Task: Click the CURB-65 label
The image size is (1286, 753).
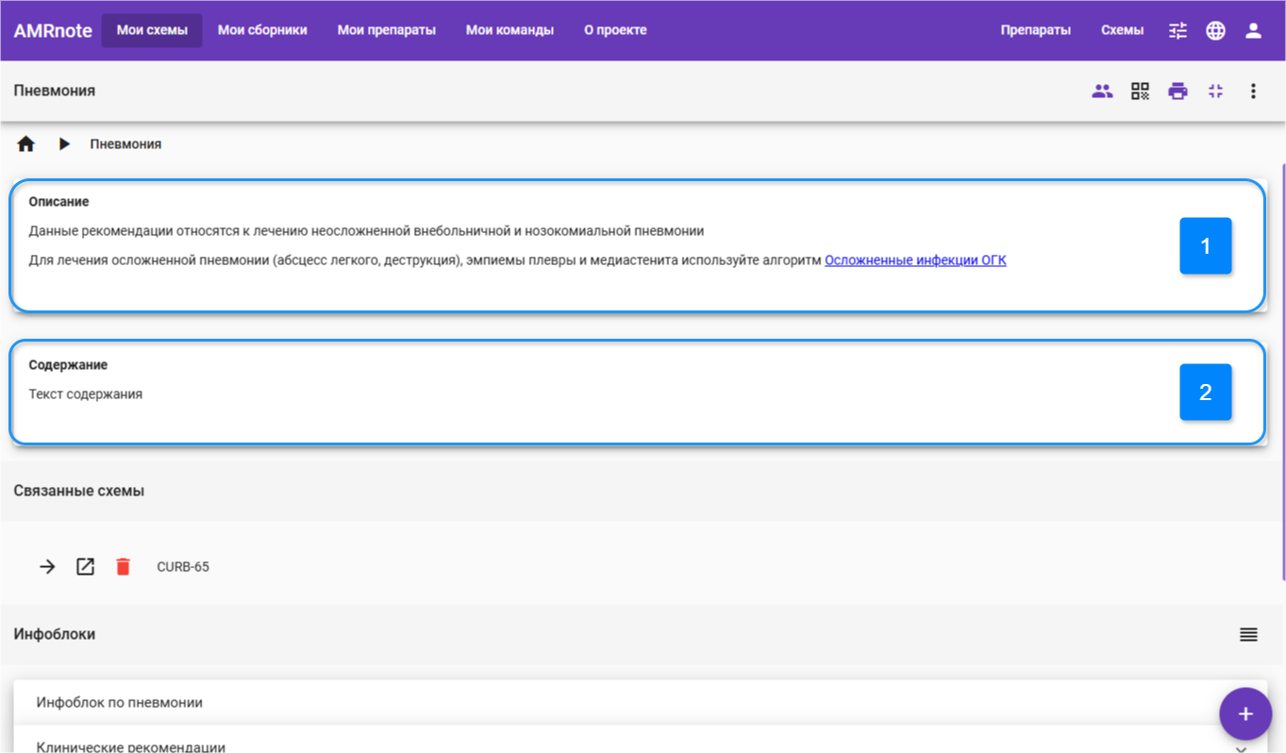Action: (x=183, y=567)
